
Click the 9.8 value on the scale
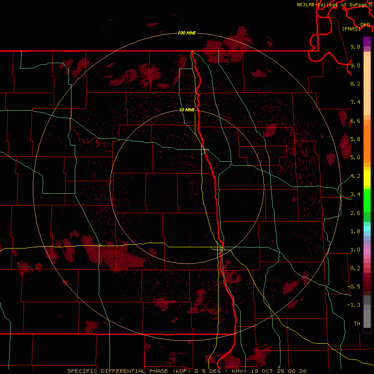[x=355, y=47]
